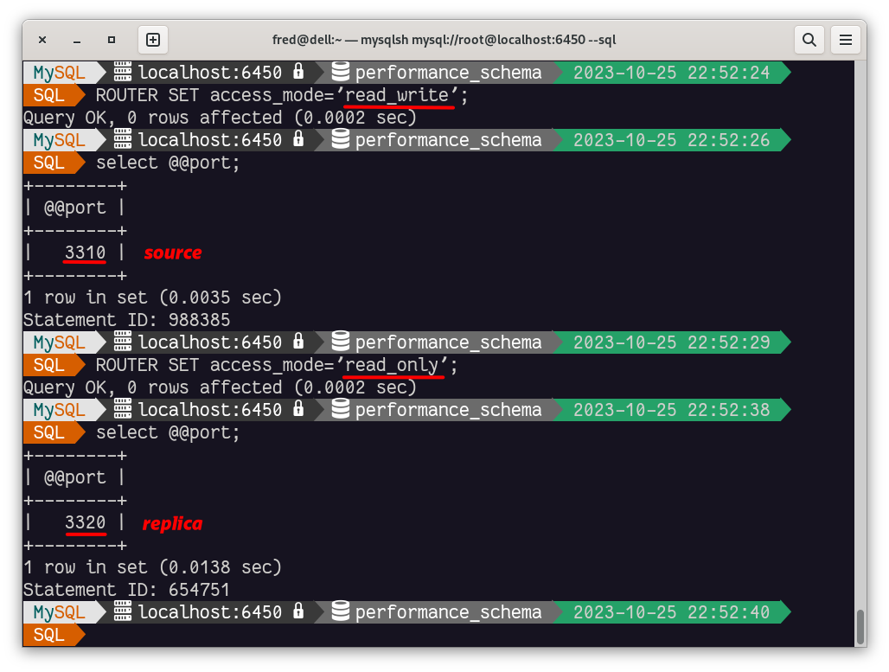Open the terminal search
The height and width of the screenshot is (672, 889).
(809, 40)
